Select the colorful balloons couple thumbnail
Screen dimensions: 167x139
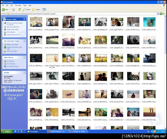(x=85, y=40)
